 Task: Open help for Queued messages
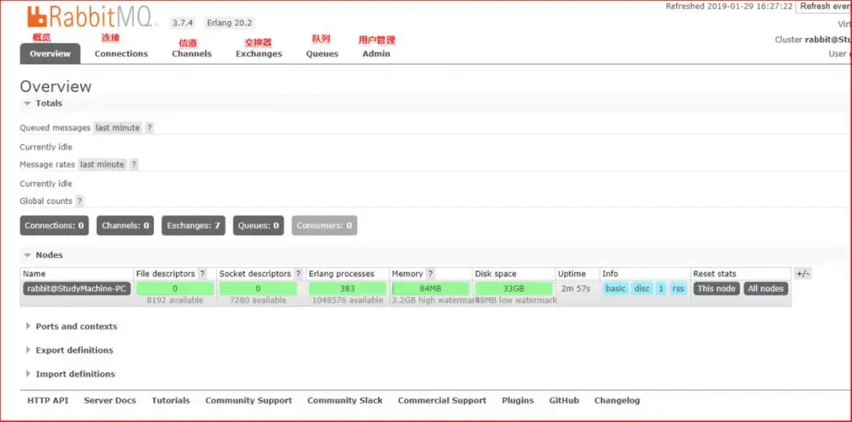[149, 128]
